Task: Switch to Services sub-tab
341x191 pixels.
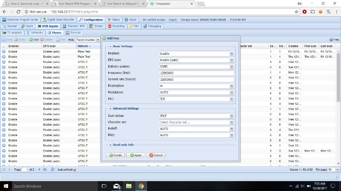Action: point(73,33)
